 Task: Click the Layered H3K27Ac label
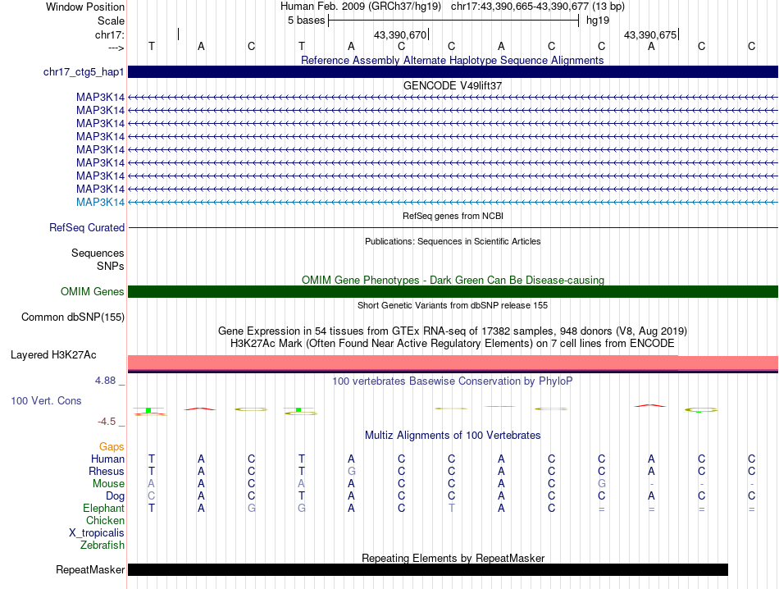pyautogui.click(x=53, y=355)
